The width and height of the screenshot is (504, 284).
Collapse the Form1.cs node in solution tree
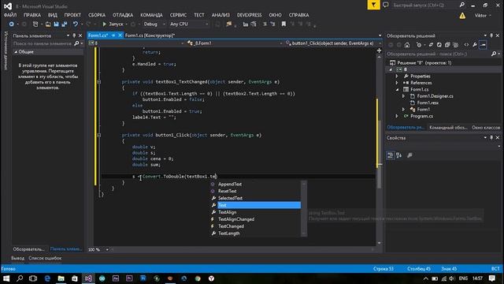pos(397,89)
